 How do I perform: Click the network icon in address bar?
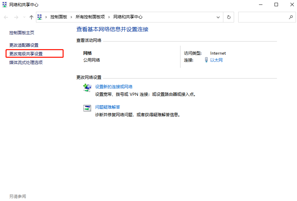pyautogui.click(x=40, y=17)
